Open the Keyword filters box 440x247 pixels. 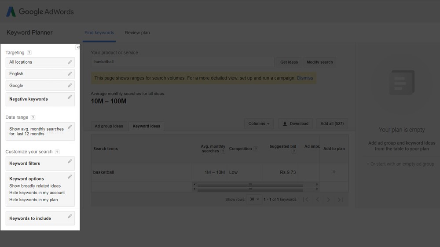pos(40,163)
